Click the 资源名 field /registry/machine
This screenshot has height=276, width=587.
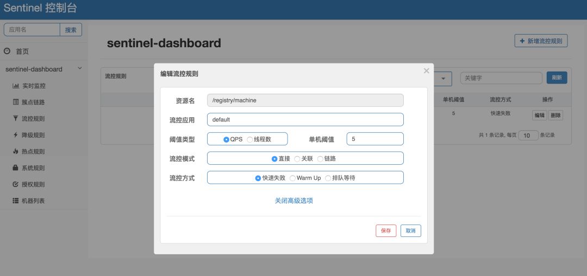305,100
